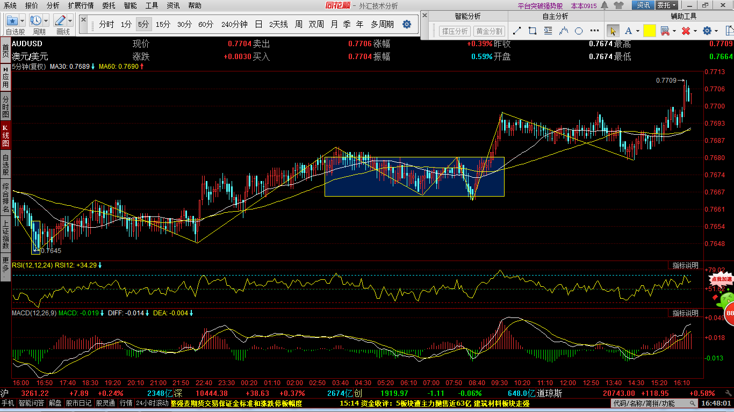Close the drawing tools panel X

(424, 15)
